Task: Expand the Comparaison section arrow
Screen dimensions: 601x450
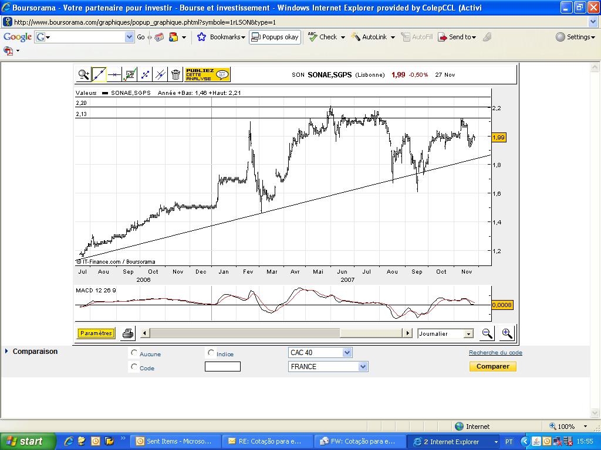Action: coord(6,352)
